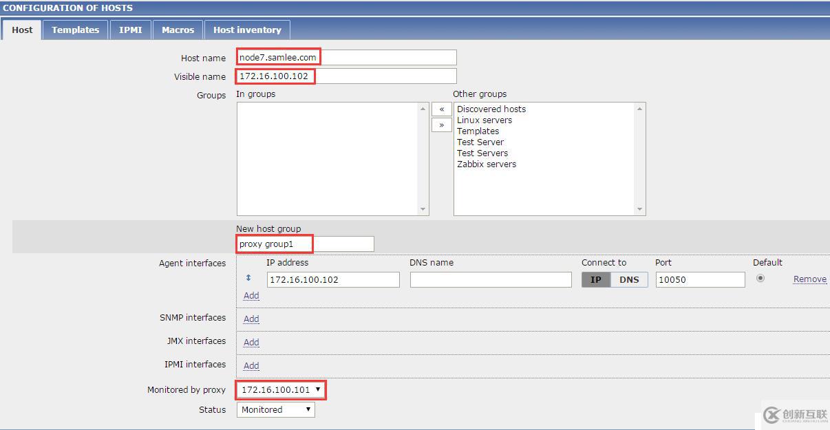Add an SNMP interface
Viewport: 830px width, 430px height.
(x=251, y=319)
